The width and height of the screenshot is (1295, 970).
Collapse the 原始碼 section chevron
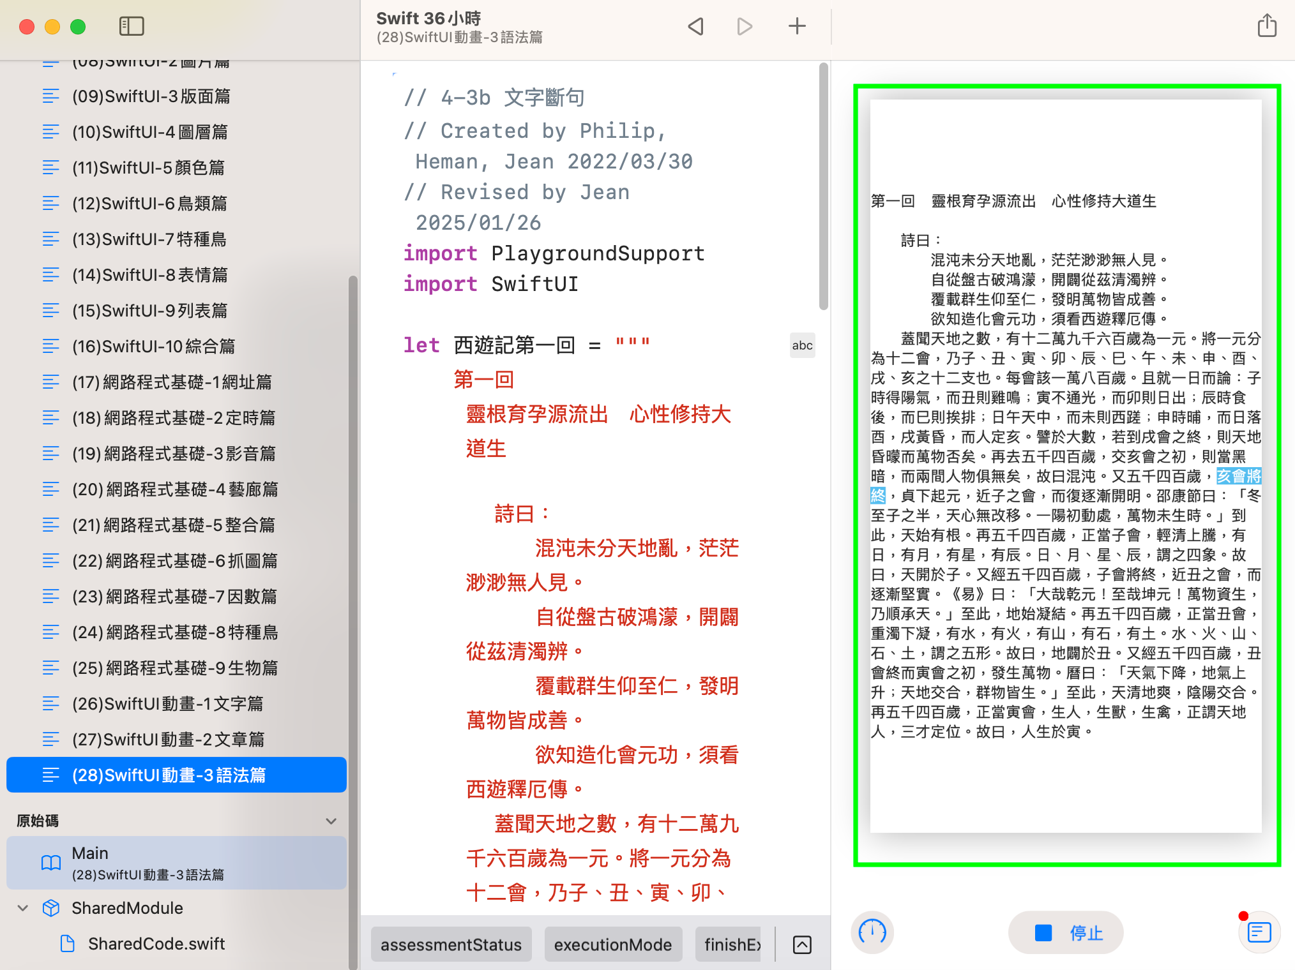331,821
